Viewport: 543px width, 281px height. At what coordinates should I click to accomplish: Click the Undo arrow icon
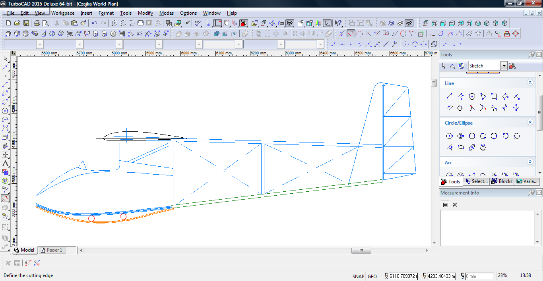coord(94,23)
